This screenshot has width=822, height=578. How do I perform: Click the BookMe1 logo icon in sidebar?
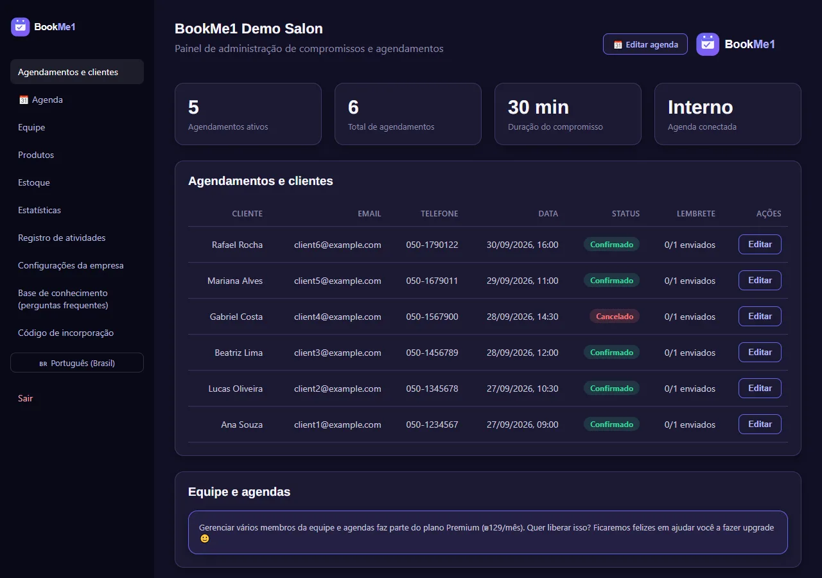pos(21,27)
